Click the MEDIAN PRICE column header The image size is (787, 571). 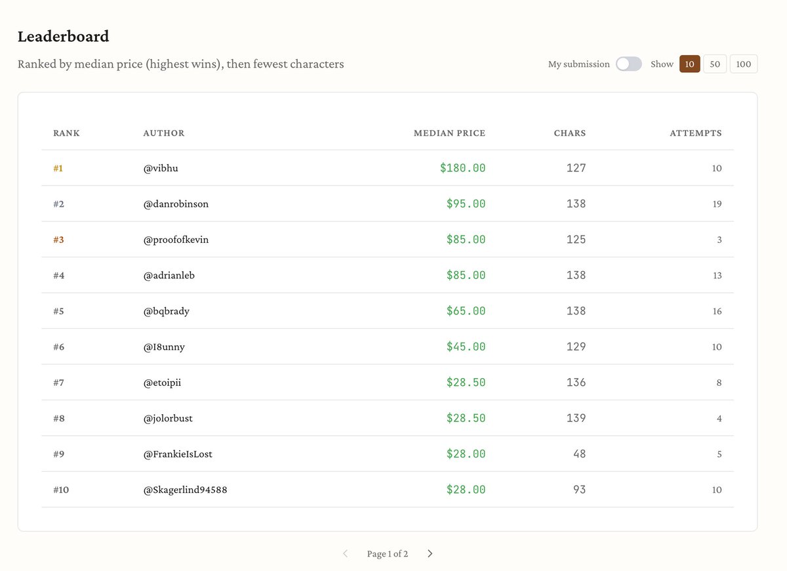click(450, 133)
